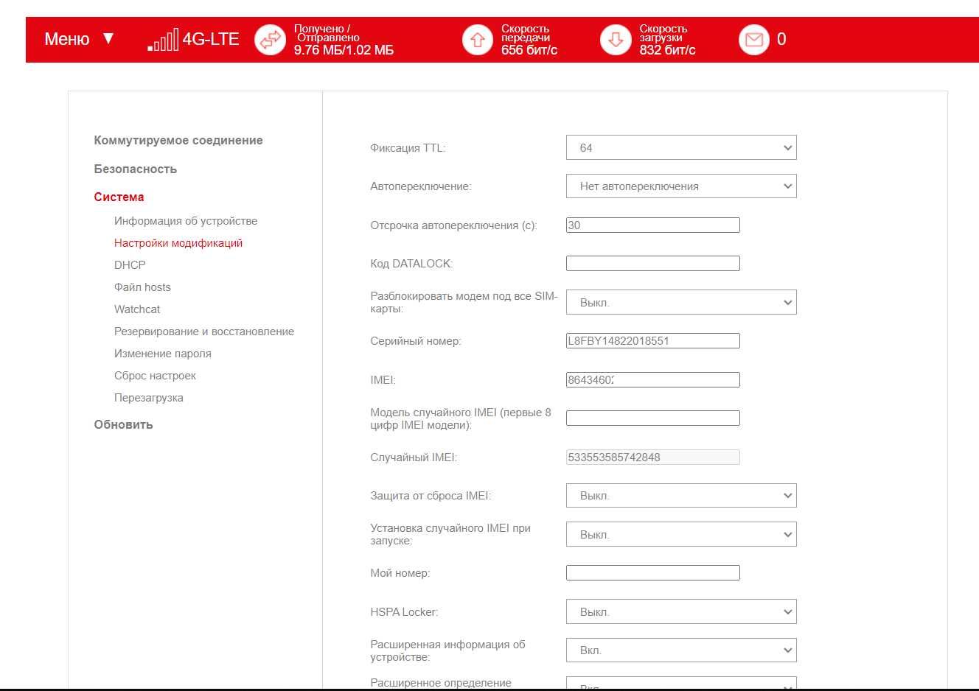Click the Код DATALOCK label
The image size is (979, 691).
point(411,264)
